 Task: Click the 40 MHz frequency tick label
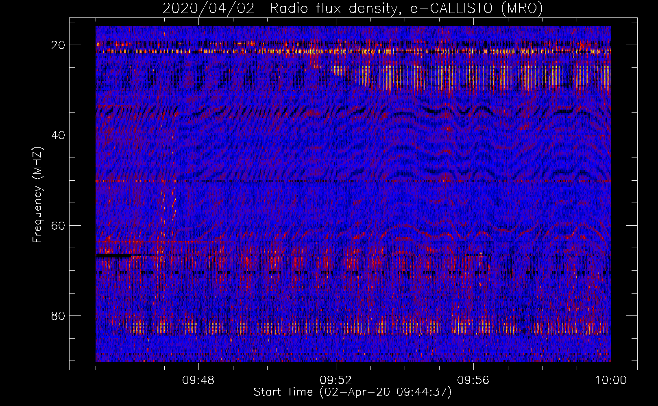58,135
